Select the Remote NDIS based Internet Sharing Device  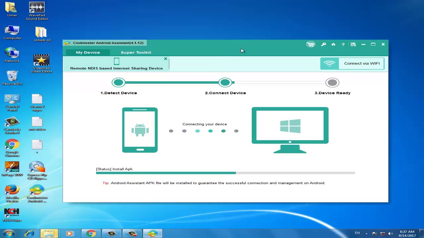pos(116,64)
